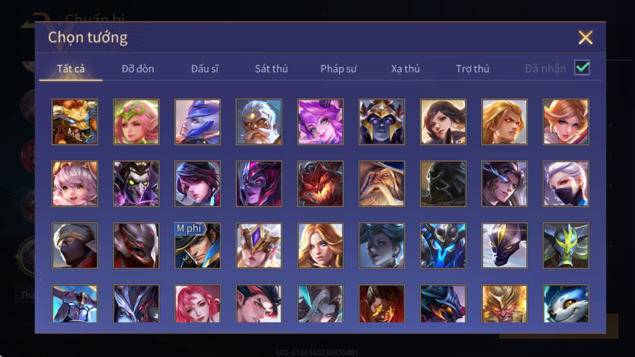This screenshot has width=635, height=357.
Task: Select the wizard with a wide-brim hat
Action: pyautogui.click(x=382, y=184)
